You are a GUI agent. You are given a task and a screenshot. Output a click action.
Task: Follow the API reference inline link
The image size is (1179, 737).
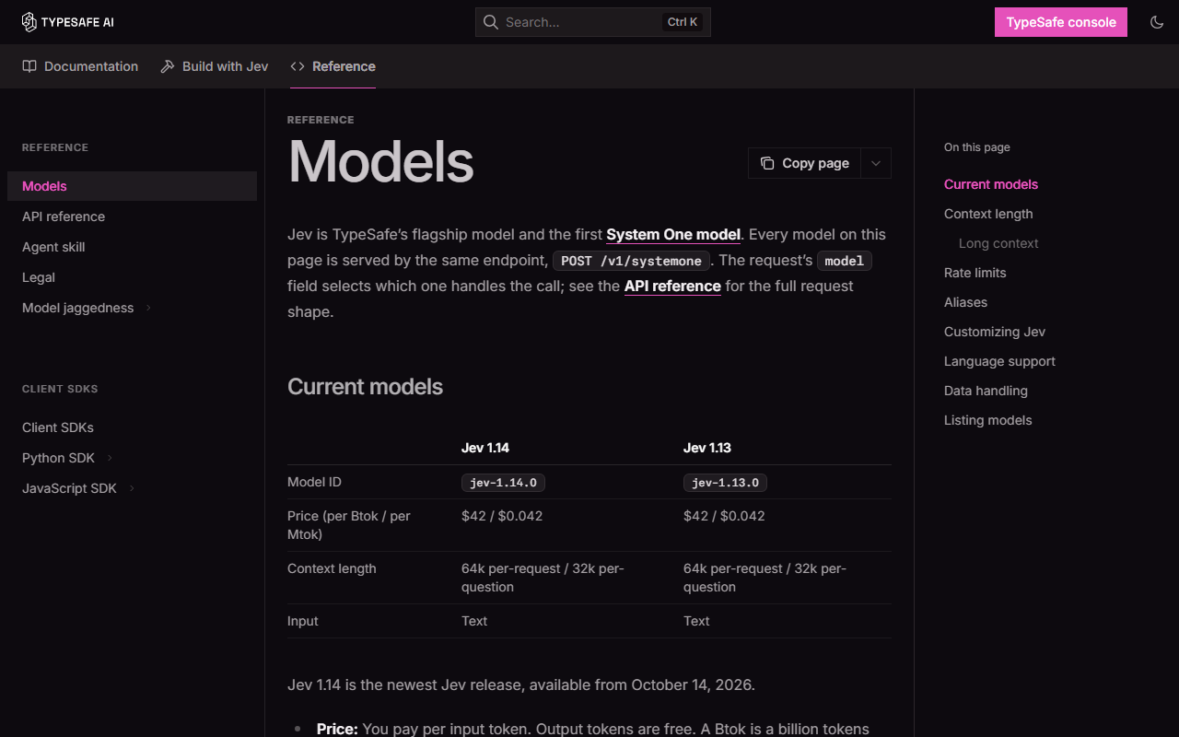coord(672,286)
